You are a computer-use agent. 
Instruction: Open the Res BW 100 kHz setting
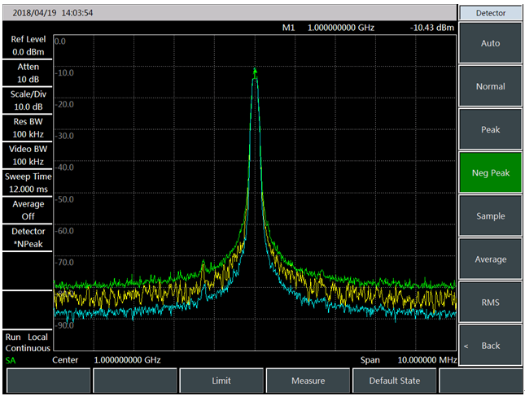tap(28, 128)
